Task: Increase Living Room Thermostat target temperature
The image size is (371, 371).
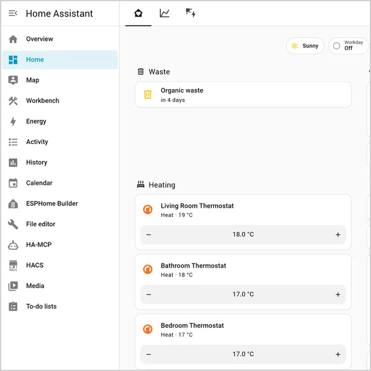Action: [338, 235]
